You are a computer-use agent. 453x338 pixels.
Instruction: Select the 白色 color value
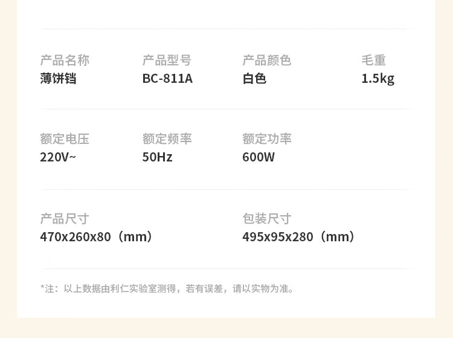[x=254, y=79]
